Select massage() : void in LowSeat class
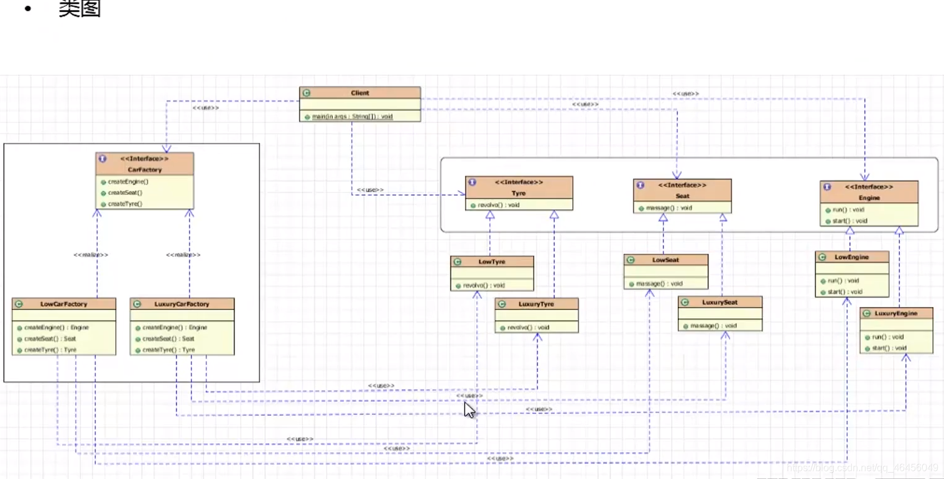This screenshot has width=944, height=479. coord(659,284)
